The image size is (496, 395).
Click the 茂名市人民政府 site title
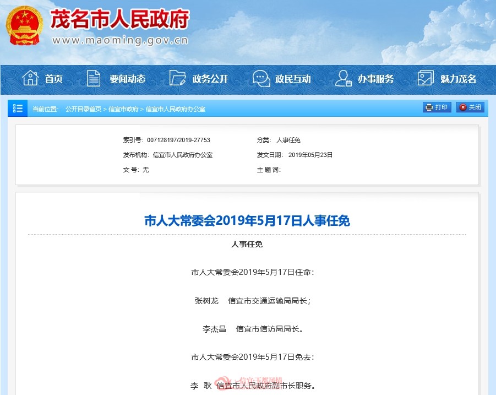[x=119, y=19]
